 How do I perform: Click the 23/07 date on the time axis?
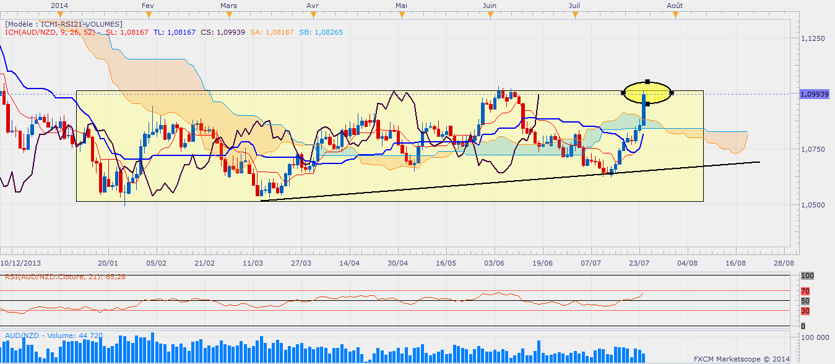click(639, 262)
